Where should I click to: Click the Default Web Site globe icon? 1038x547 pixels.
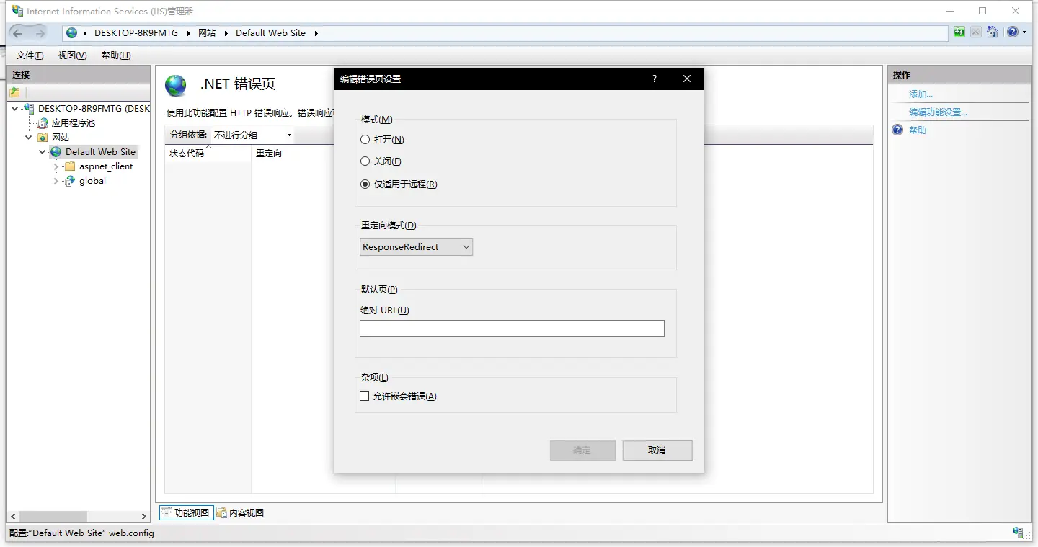(56, 152)
